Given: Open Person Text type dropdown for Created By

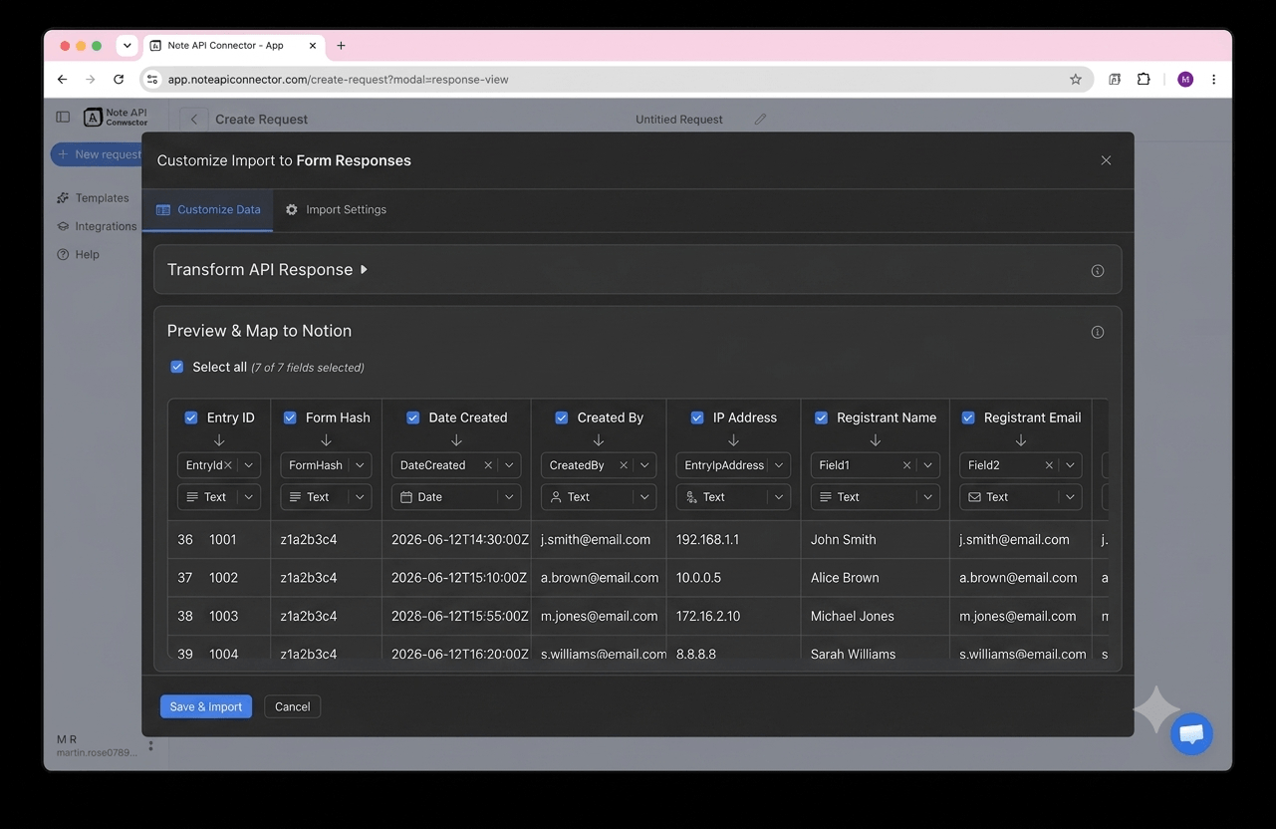Looking at the screenshot, I should pos(598,496).
